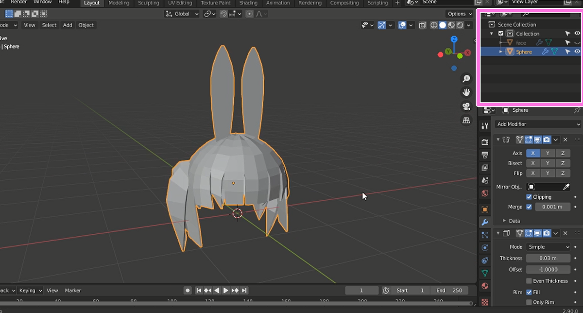The image size is (583, 313).
Task: Switch to the Modeling workspace tab
Action: (x=119, y=3)
